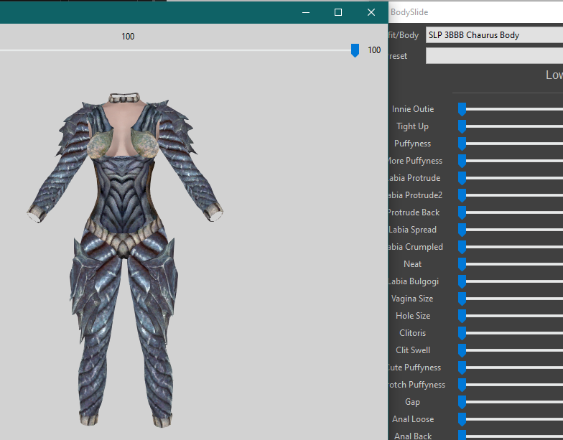The height and width of the screenshot is (440, 563).
Task: Click the Neat slider label
Action: (412, 264)
